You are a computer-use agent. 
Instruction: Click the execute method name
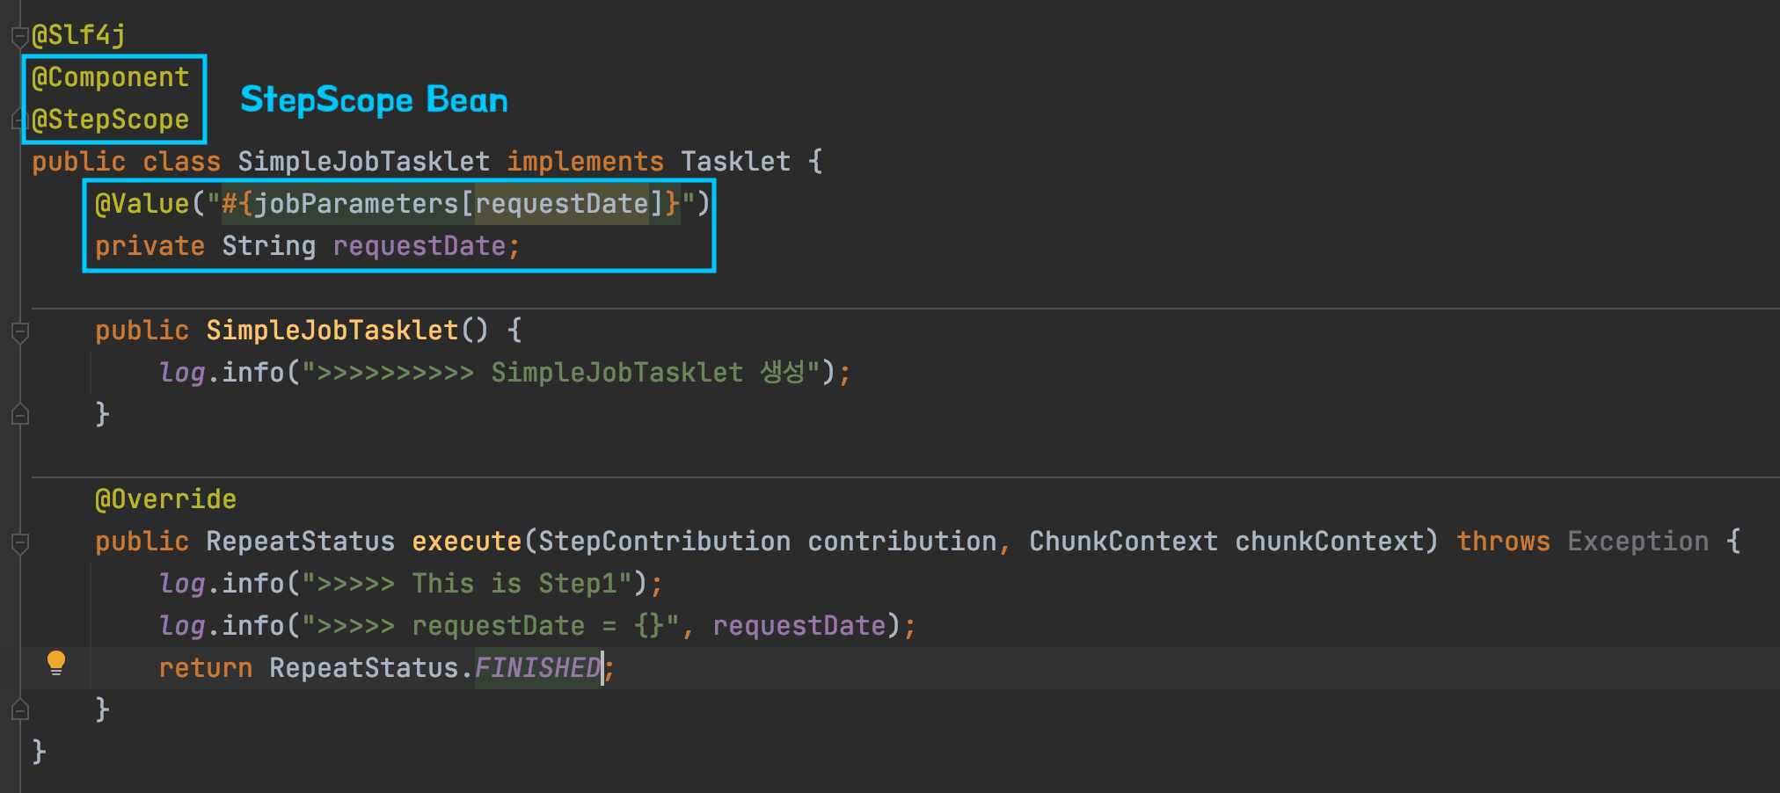466,542
